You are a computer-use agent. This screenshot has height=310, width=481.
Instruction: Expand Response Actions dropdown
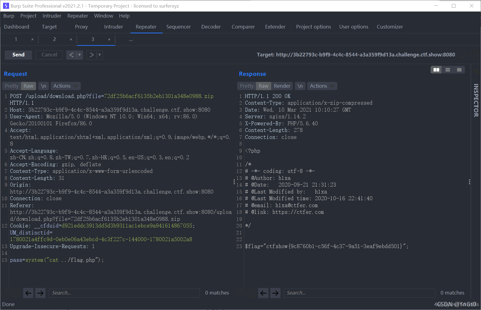pos(322,86)
